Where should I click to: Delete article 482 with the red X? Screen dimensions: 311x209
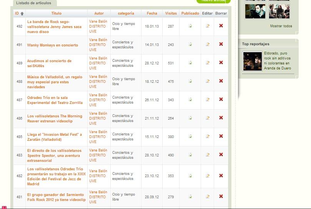point(221,176)
